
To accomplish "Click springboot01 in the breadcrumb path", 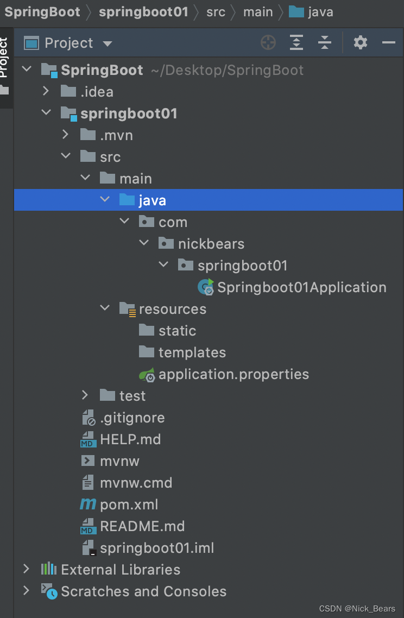I will [143, 12].
